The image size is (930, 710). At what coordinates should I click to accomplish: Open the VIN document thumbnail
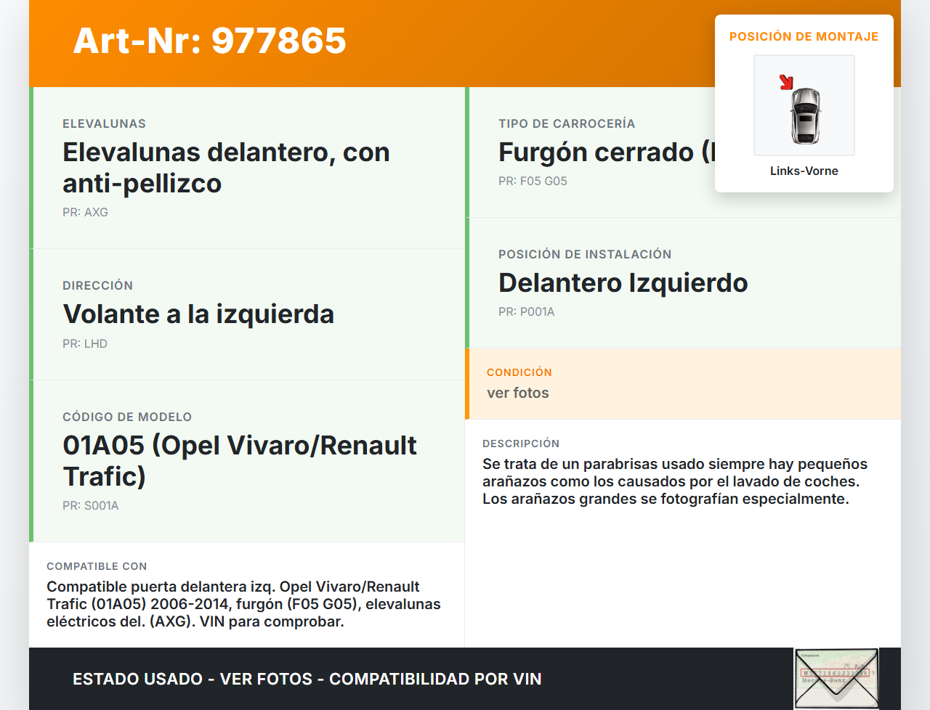pos(836,678)
